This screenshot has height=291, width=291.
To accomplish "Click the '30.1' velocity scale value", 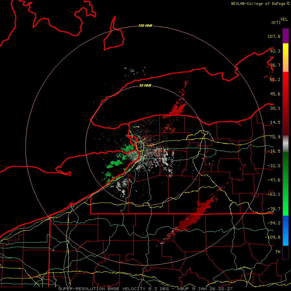I will pos(275,108).
